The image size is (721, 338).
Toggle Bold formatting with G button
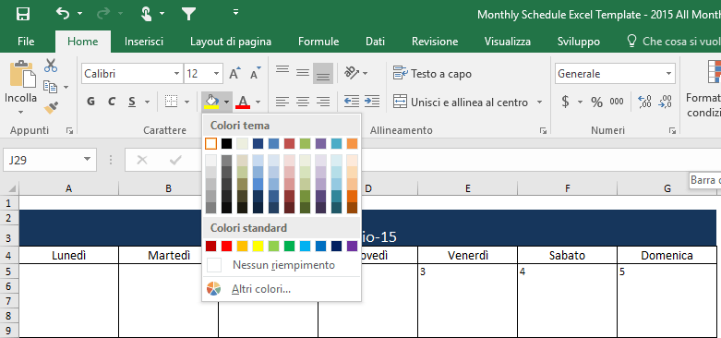pyautogui.click(x=91, y=102)
